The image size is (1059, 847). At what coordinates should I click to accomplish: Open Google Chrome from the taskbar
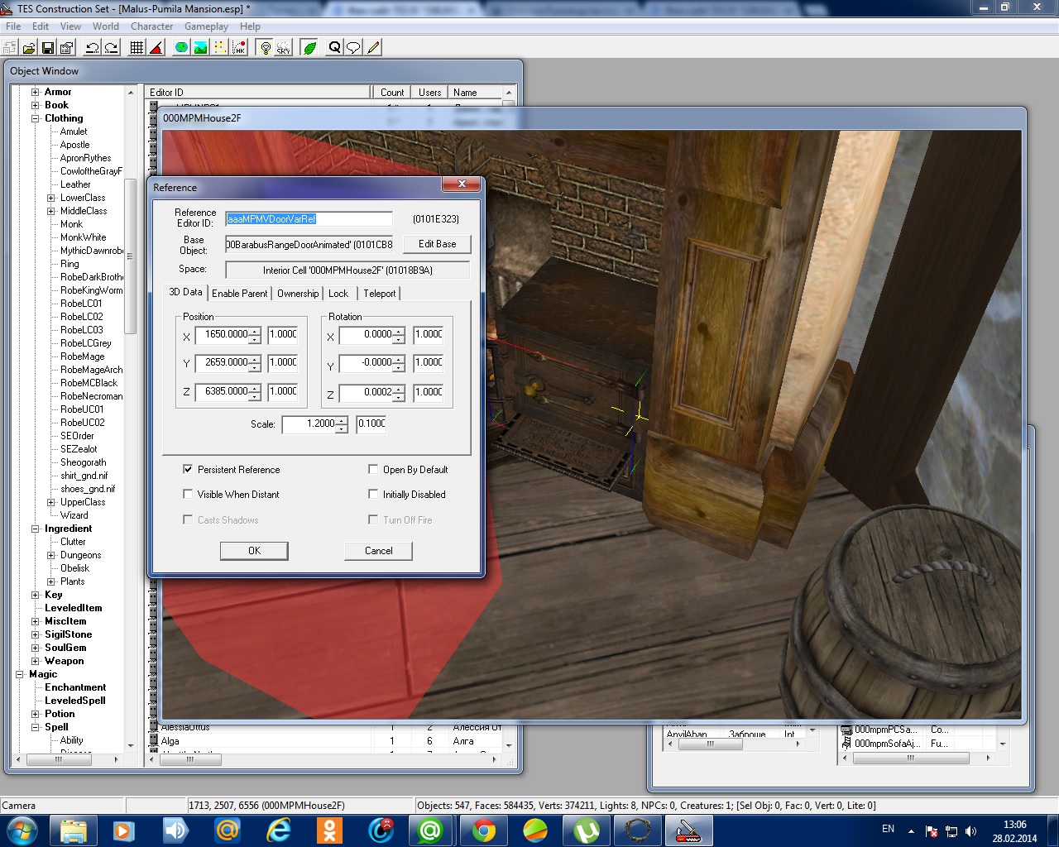[484, 830]
